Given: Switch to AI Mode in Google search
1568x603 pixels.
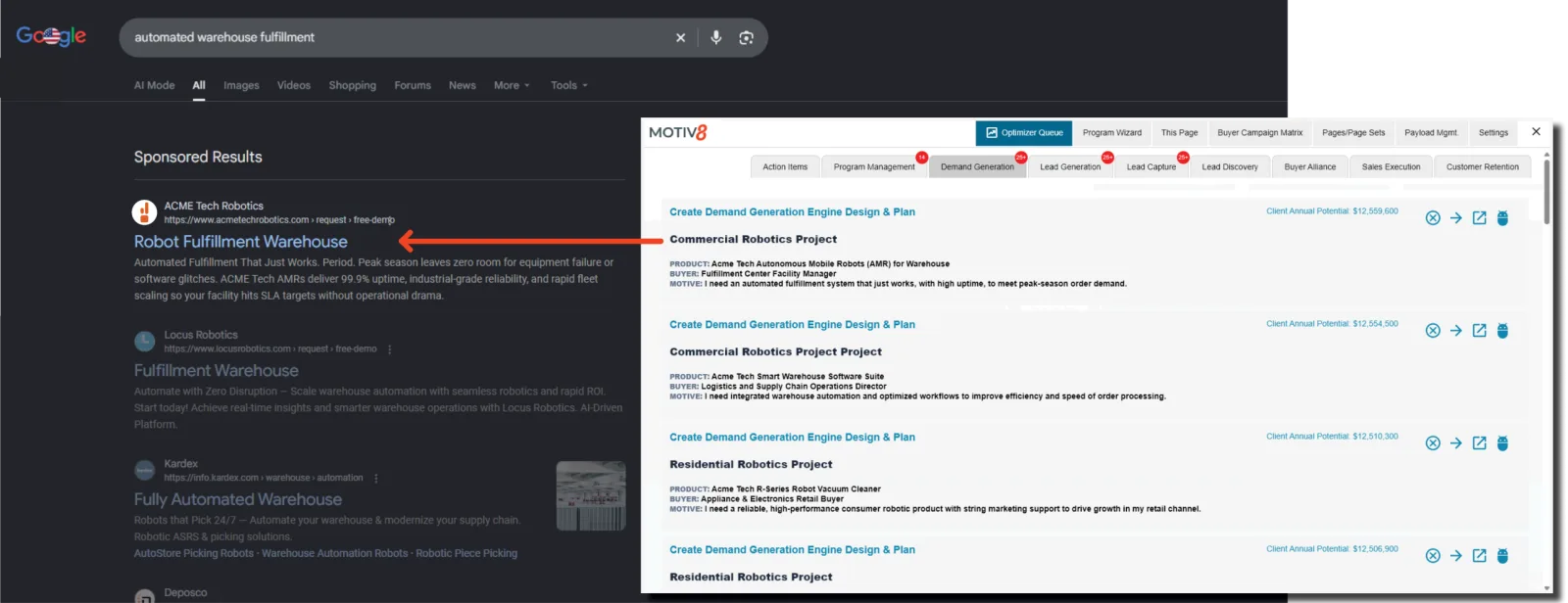Looking at the screenshot, I should (x=155, y=85).
